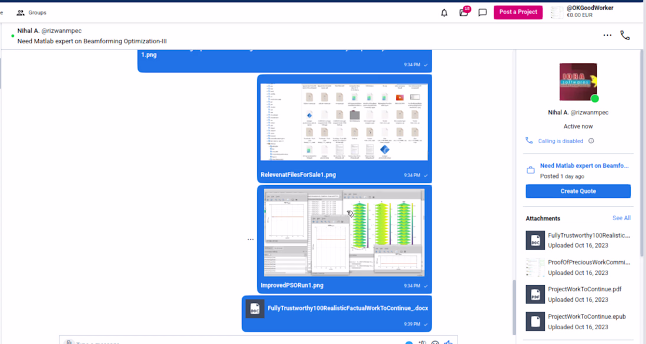Screen dimensions: 646x344
Task: Click upload date under ProjectWorkToContinue.epub
Action: tap(578, 327)
